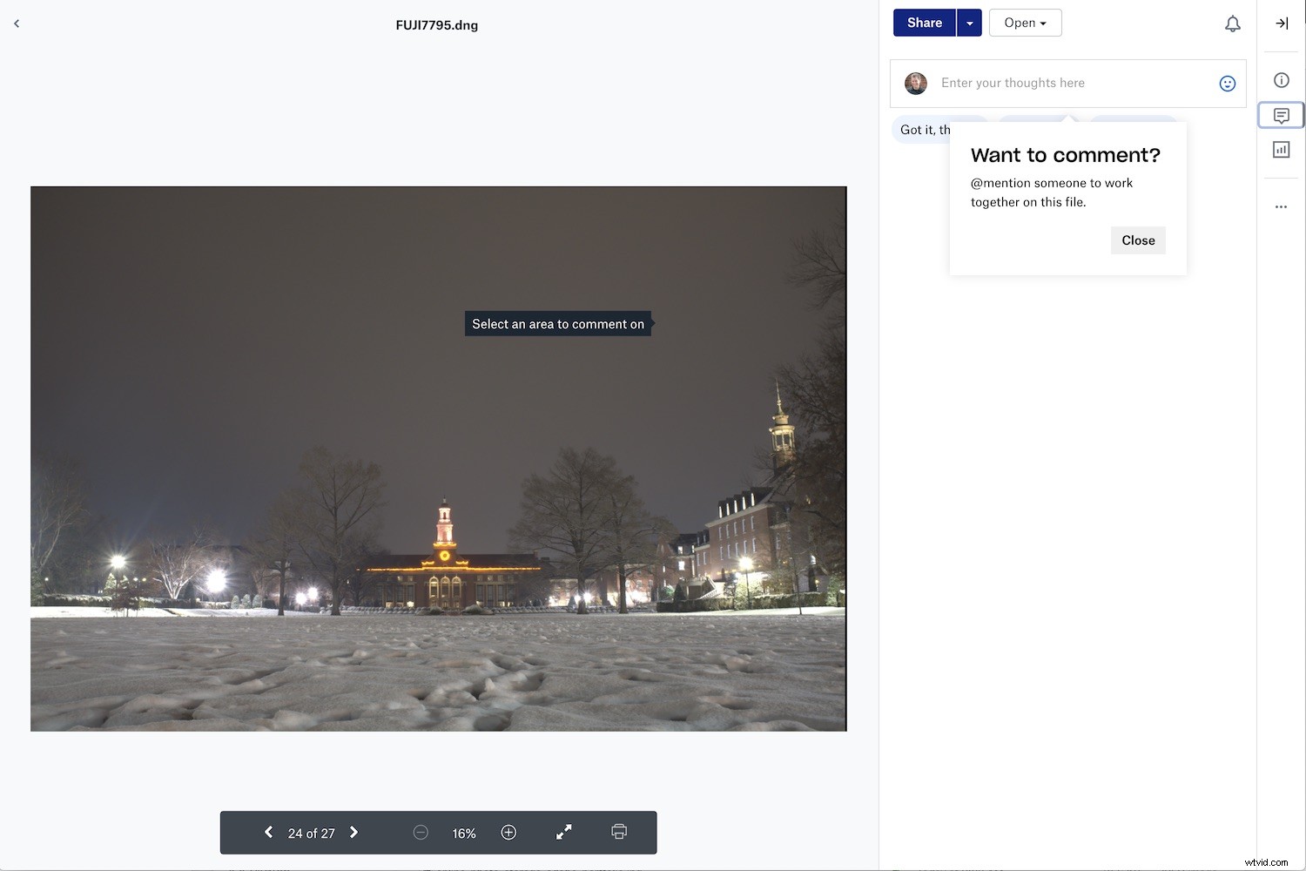View file activity statistics
This screenshot has height=871, width=1306.
pos(1281,149)
